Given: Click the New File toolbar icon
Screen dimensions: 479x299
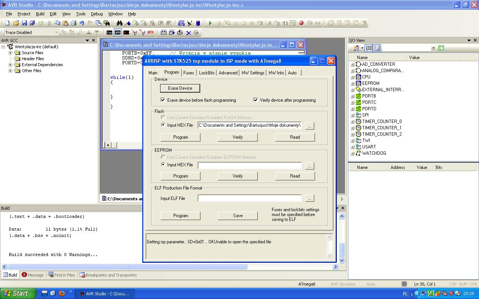Looking at the screenshot, I should point(7,23).
